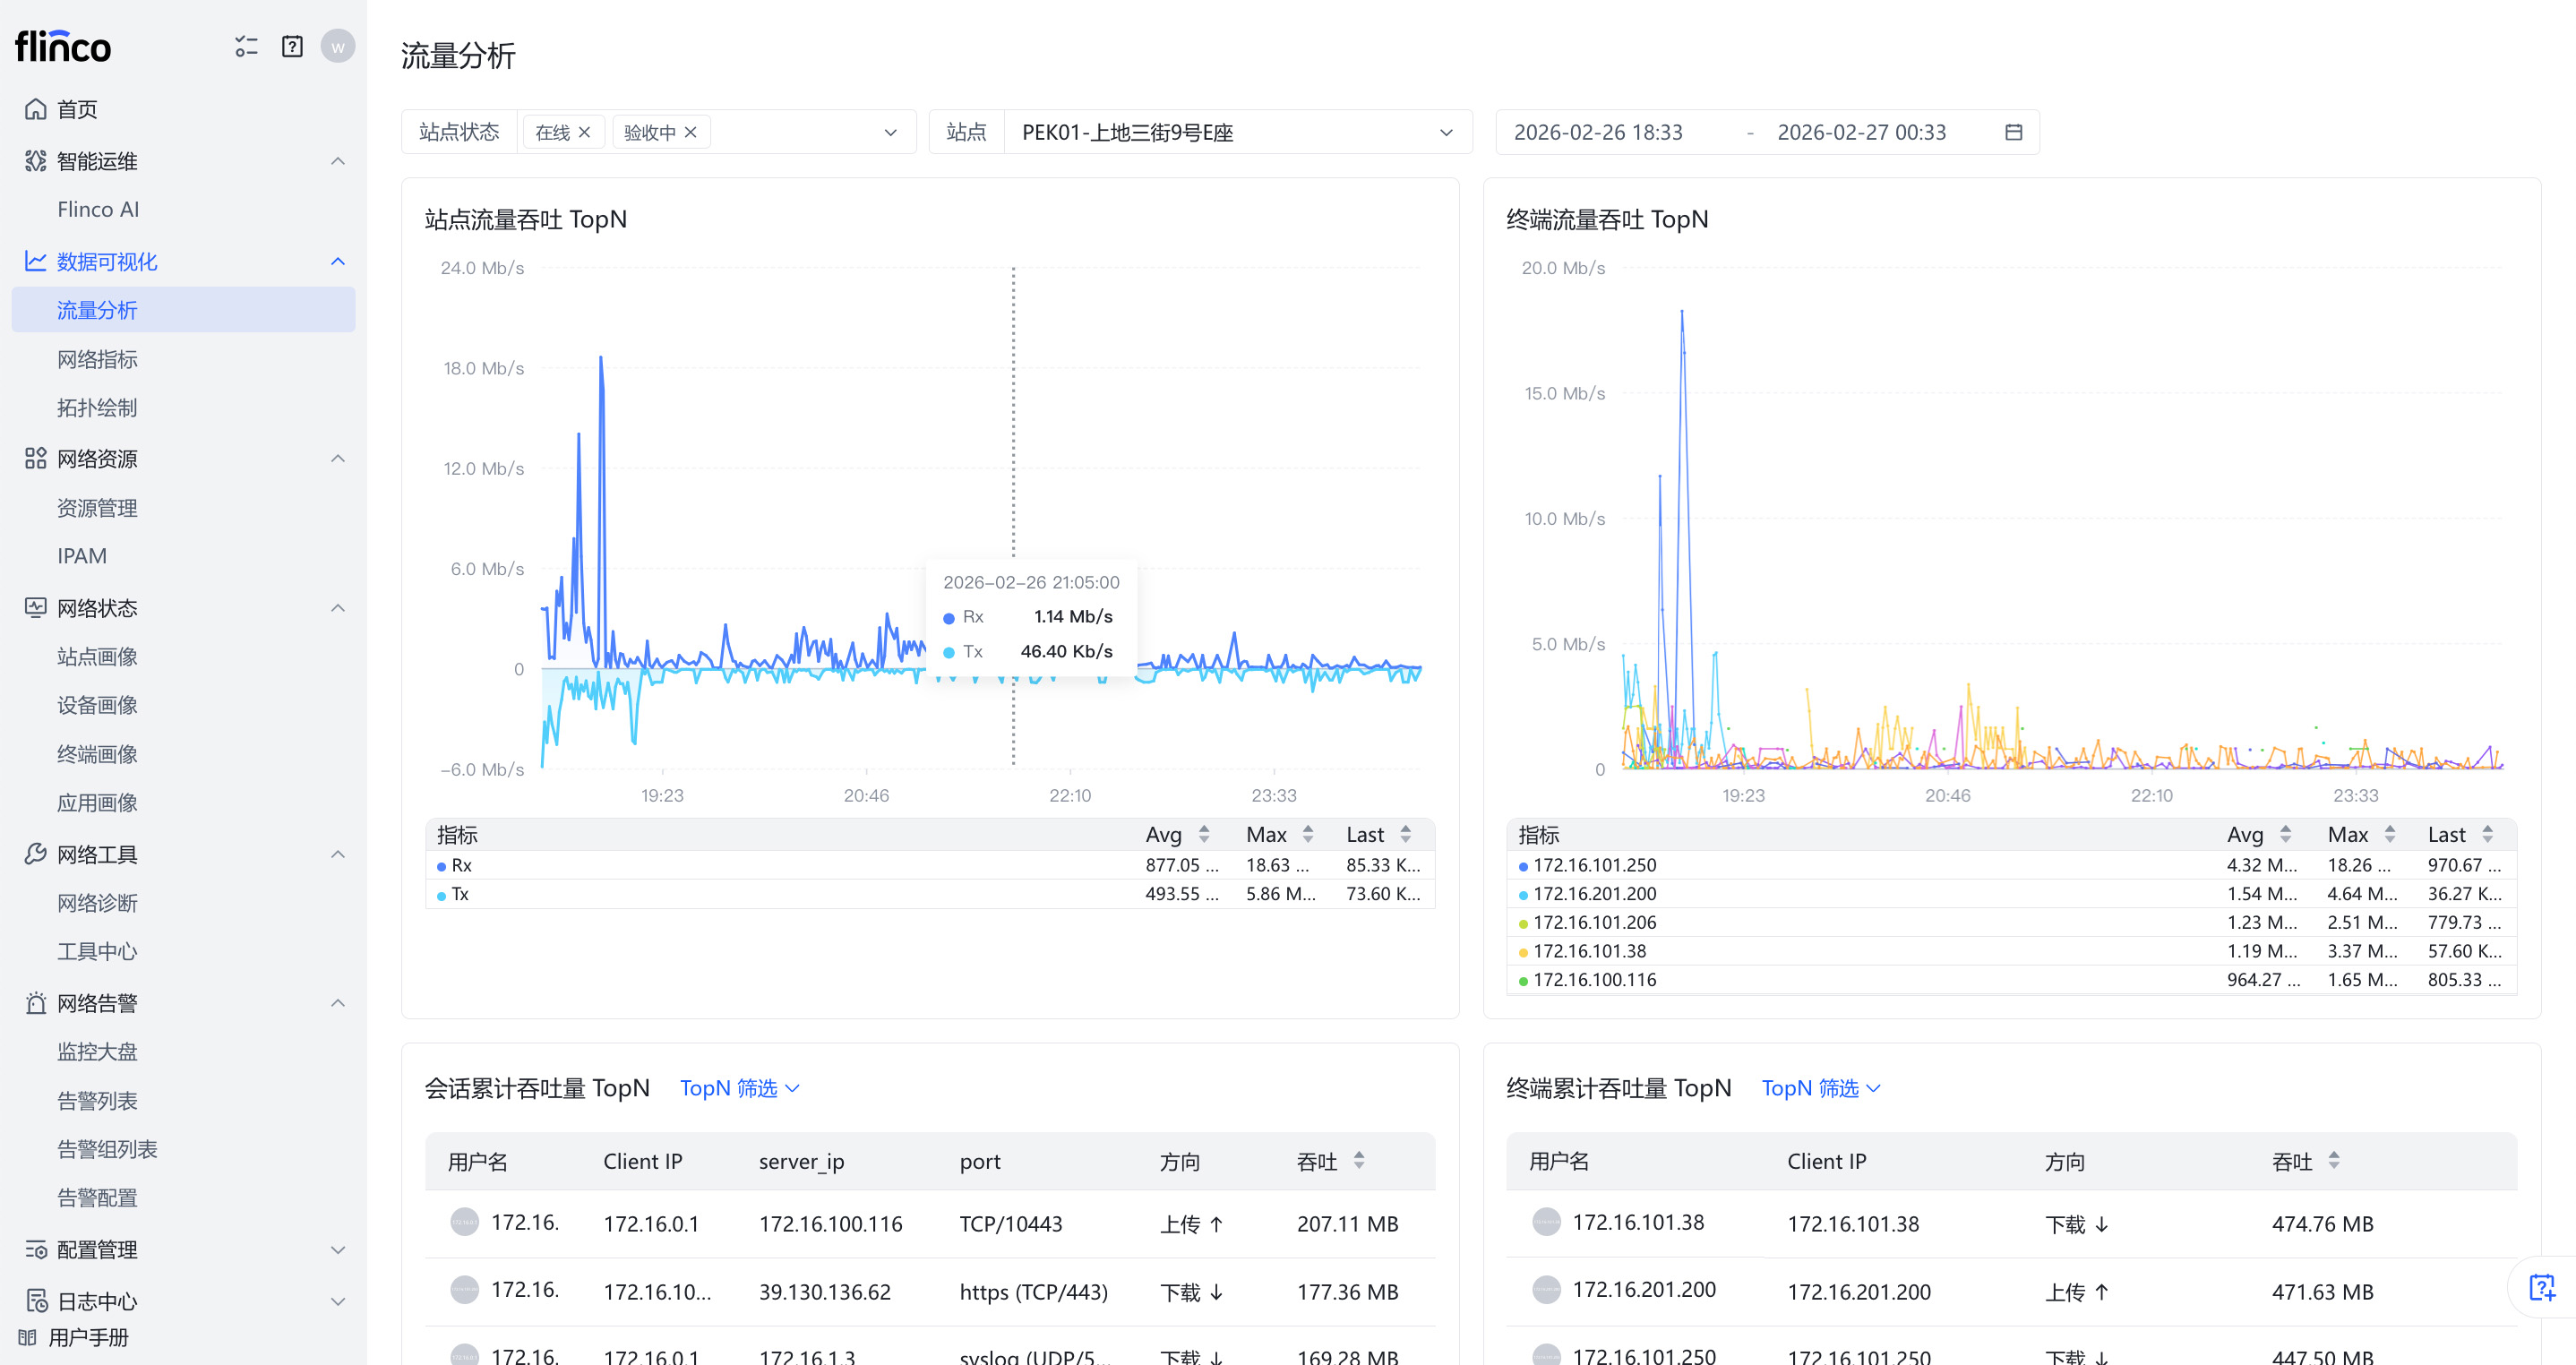Toggle the Tx series legend row
2576x1365 pixels.
459,894
